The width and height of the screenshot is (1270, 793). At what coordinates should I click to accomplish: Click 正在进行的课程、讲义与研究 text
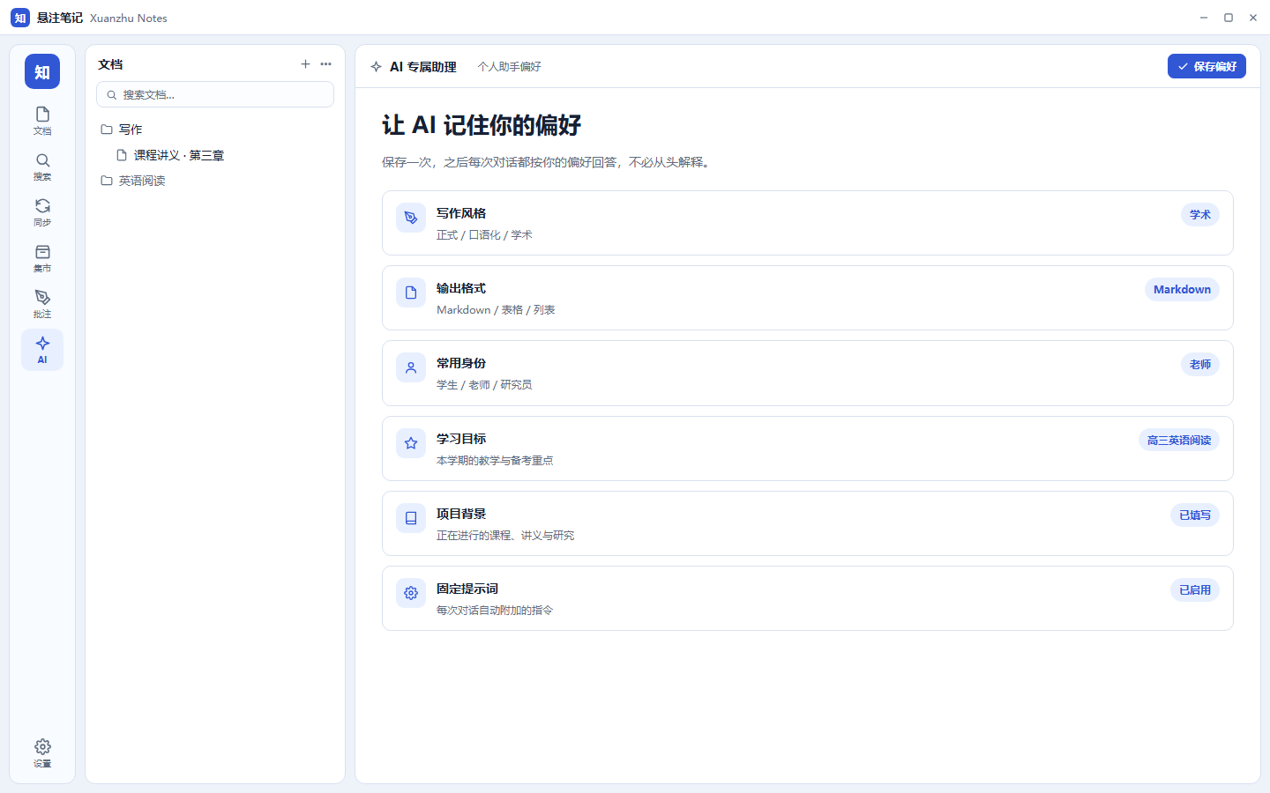[x=505, y=536]
